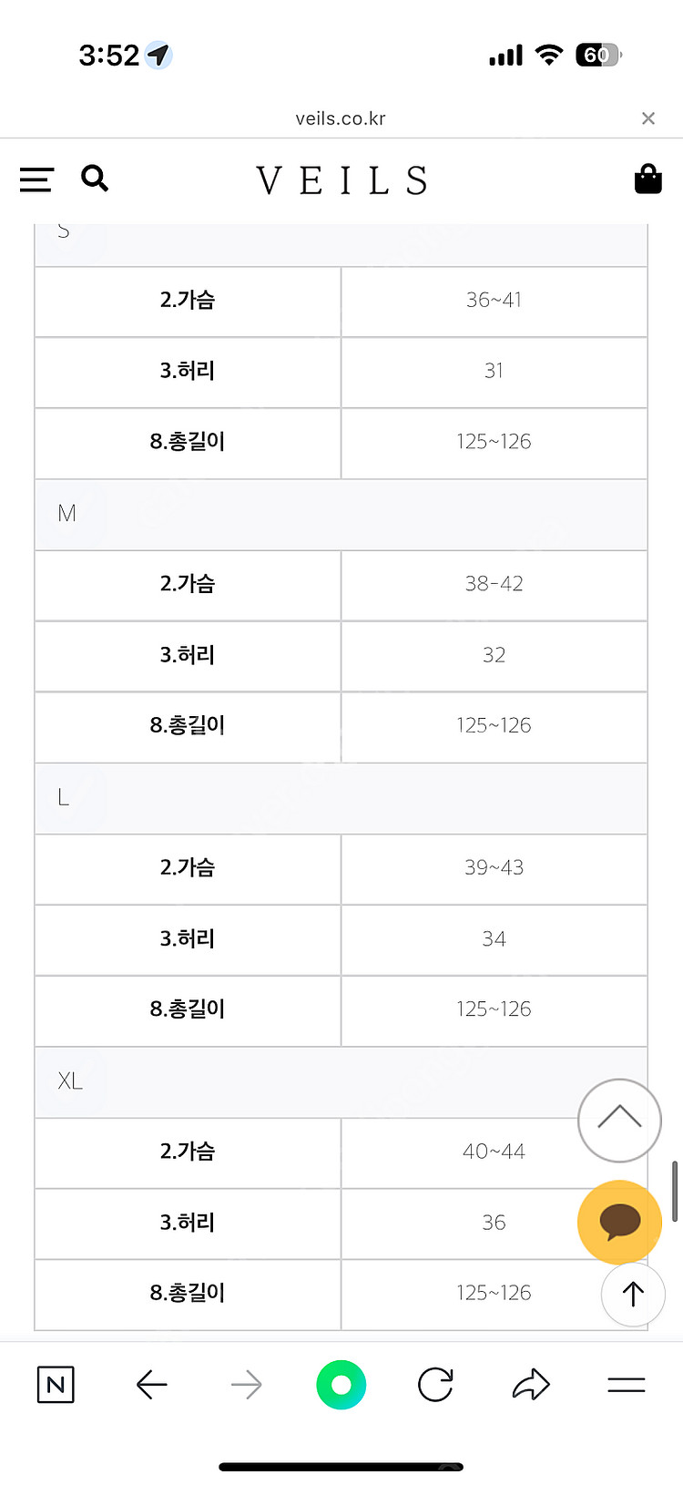
Task: Tap the search magnifier icon
Action: point(95,179)
